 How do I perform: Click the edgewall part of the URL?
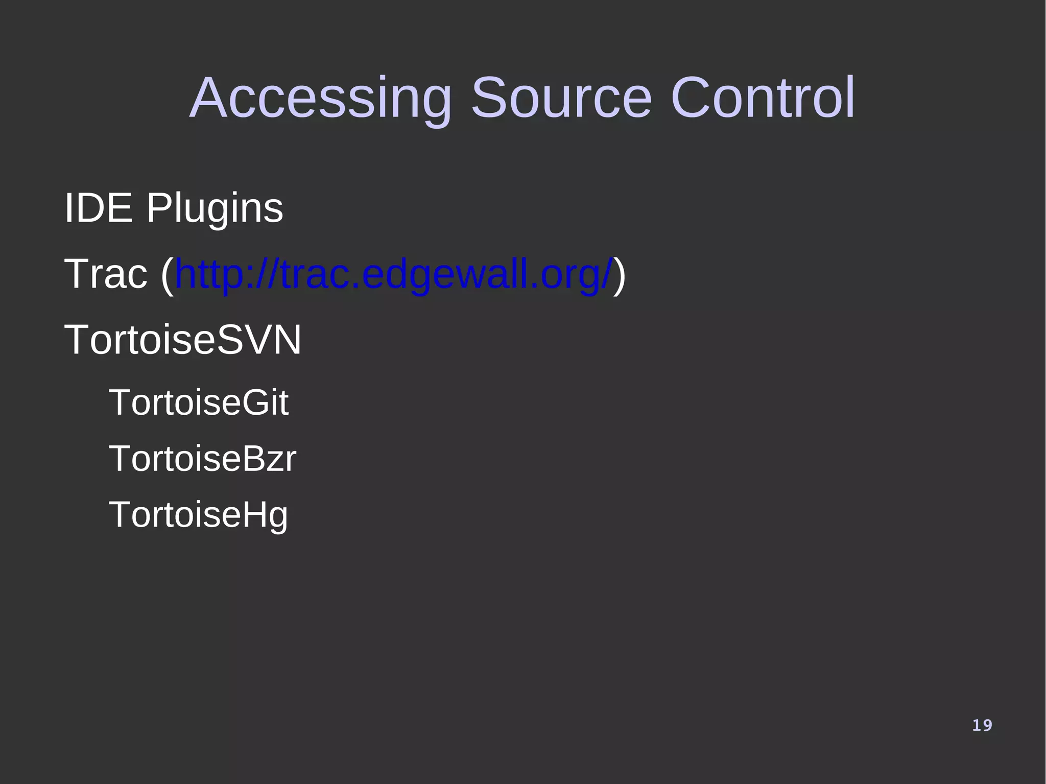point(444,275)
